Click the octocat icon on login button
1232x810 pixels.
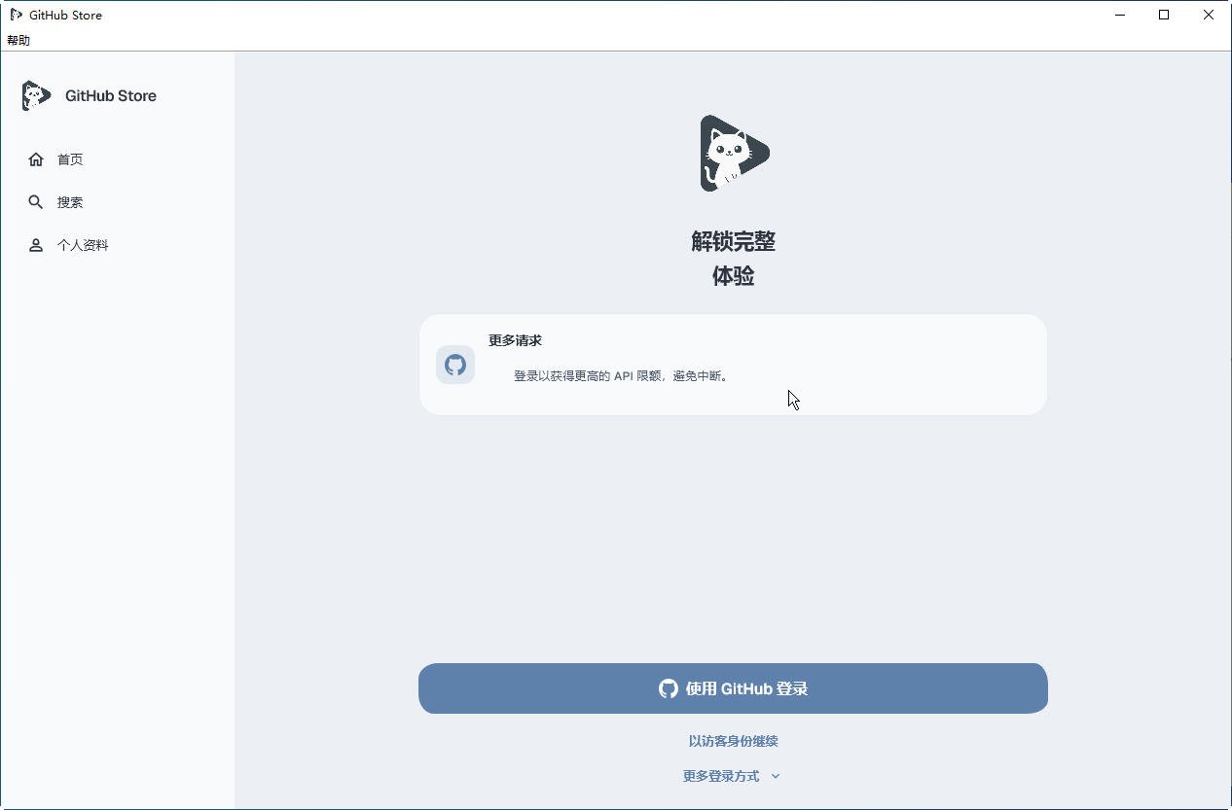(x=669, y=688)
